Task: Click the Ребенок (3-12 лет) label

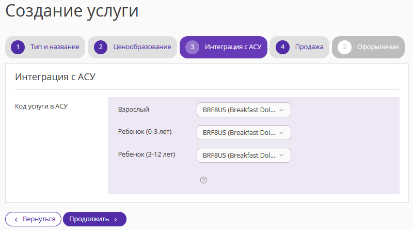Action: pyautogui.click(x=147, y=155)
